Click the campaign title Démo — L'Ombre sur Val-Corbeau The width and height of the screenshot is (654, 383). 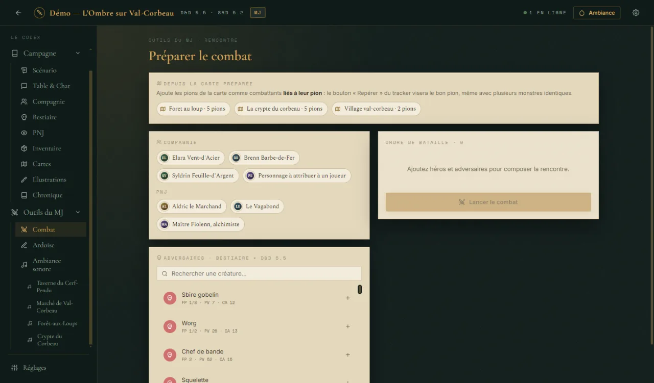pyautogui.click(x=112, y=13)
